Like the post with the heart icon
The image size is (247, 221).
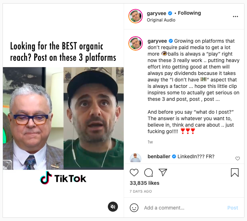(x=134, y=173)
